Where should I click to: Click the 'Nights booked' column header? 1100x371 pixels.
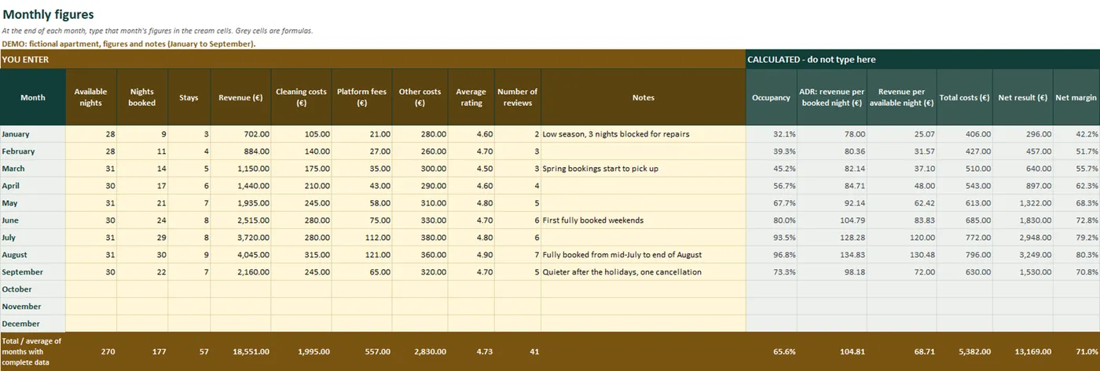pos(142,97)
